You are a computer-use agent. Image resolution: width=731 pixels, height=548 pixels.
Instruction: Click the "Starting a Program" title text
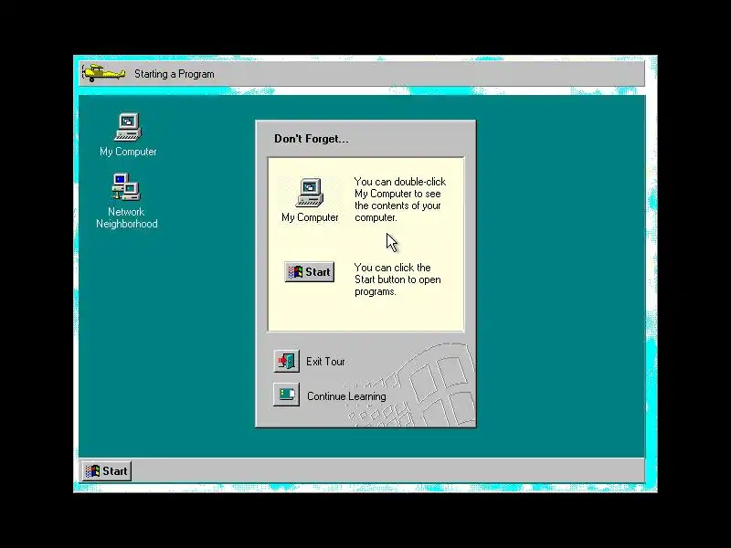click(175, 74)
